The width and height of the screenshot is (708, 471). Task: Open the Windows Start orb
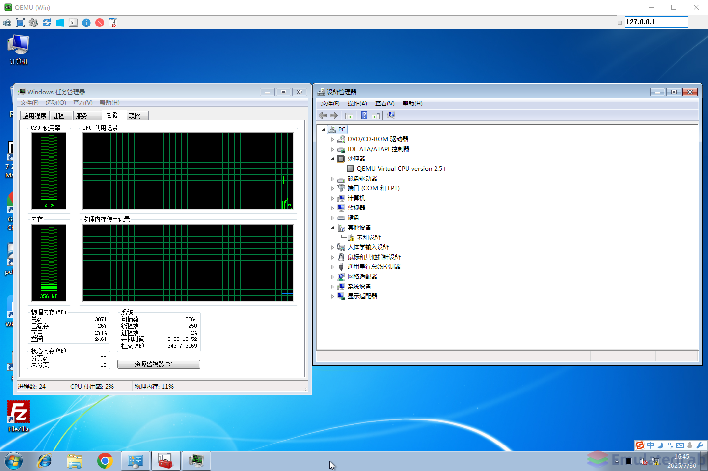point(14,461)
